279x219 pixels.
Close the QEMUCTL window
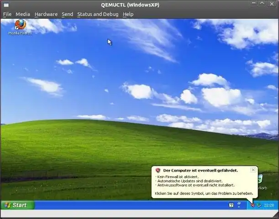tap(272, 4)
